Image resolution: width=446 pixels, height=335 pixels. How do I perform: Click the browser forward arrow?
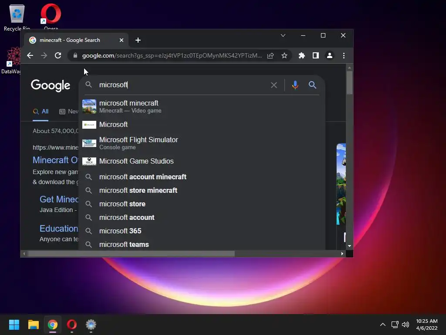click(44, 55)
